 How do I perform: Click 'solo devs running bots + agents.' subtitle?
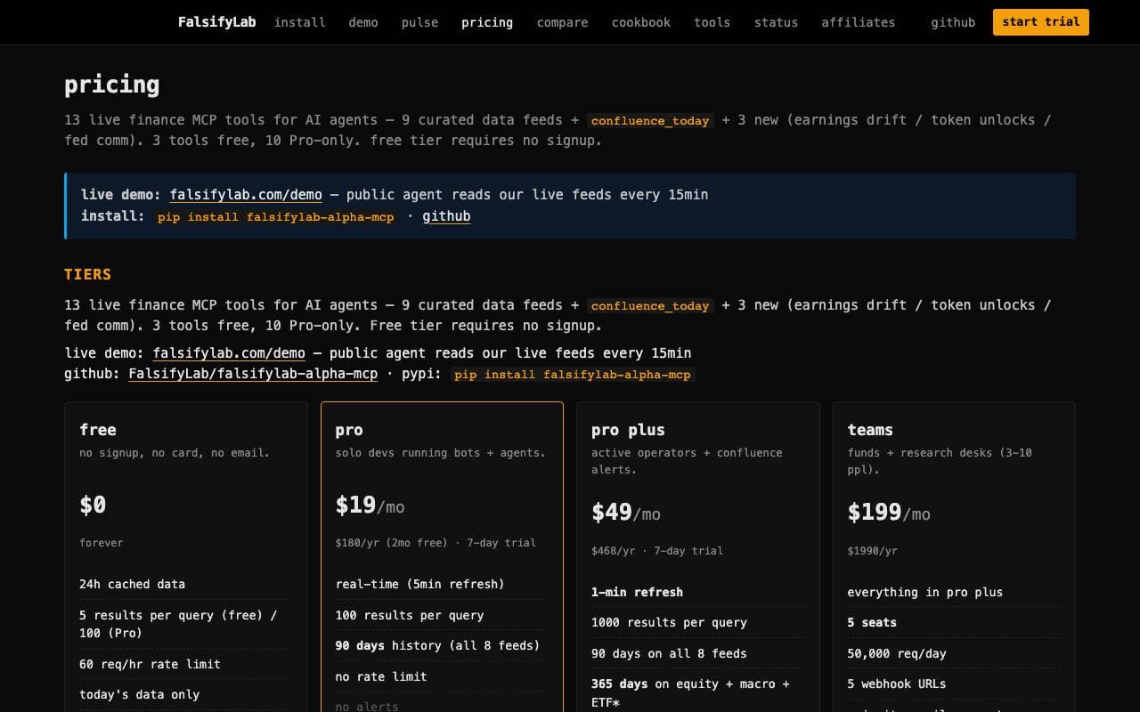pos(440,453)
